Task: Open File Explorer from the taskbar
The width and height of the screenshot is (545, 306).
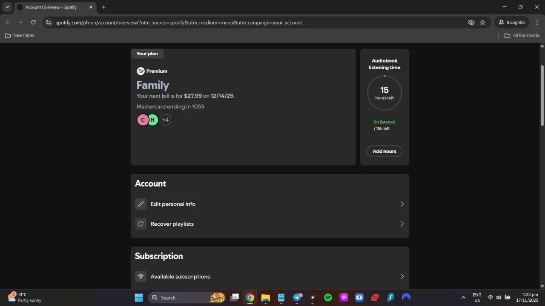Action: click(x=266, y=297)
